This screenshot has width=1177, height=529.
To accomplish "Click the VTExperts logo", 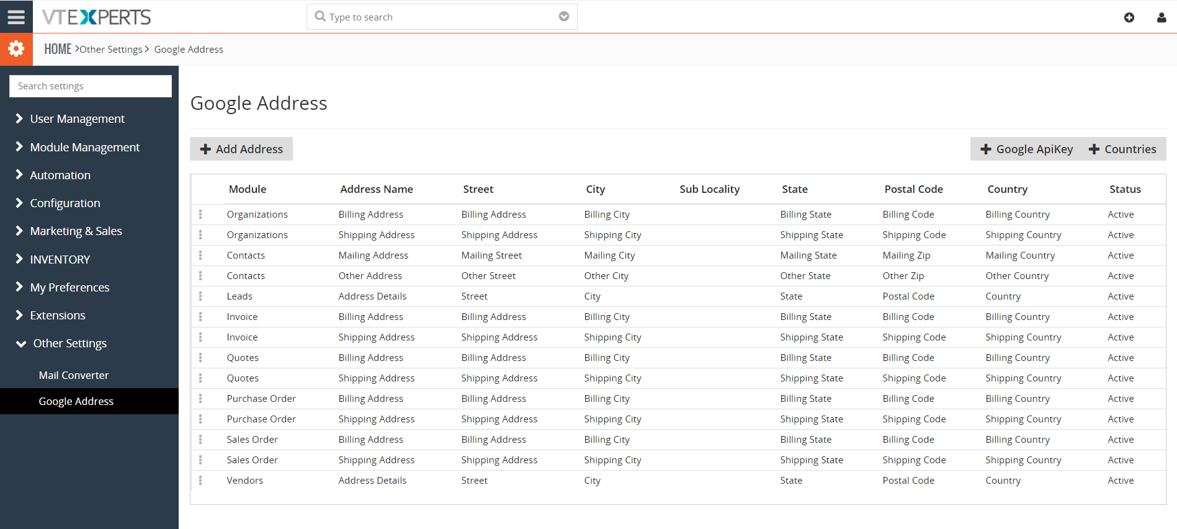I will [x=96, y=17].
